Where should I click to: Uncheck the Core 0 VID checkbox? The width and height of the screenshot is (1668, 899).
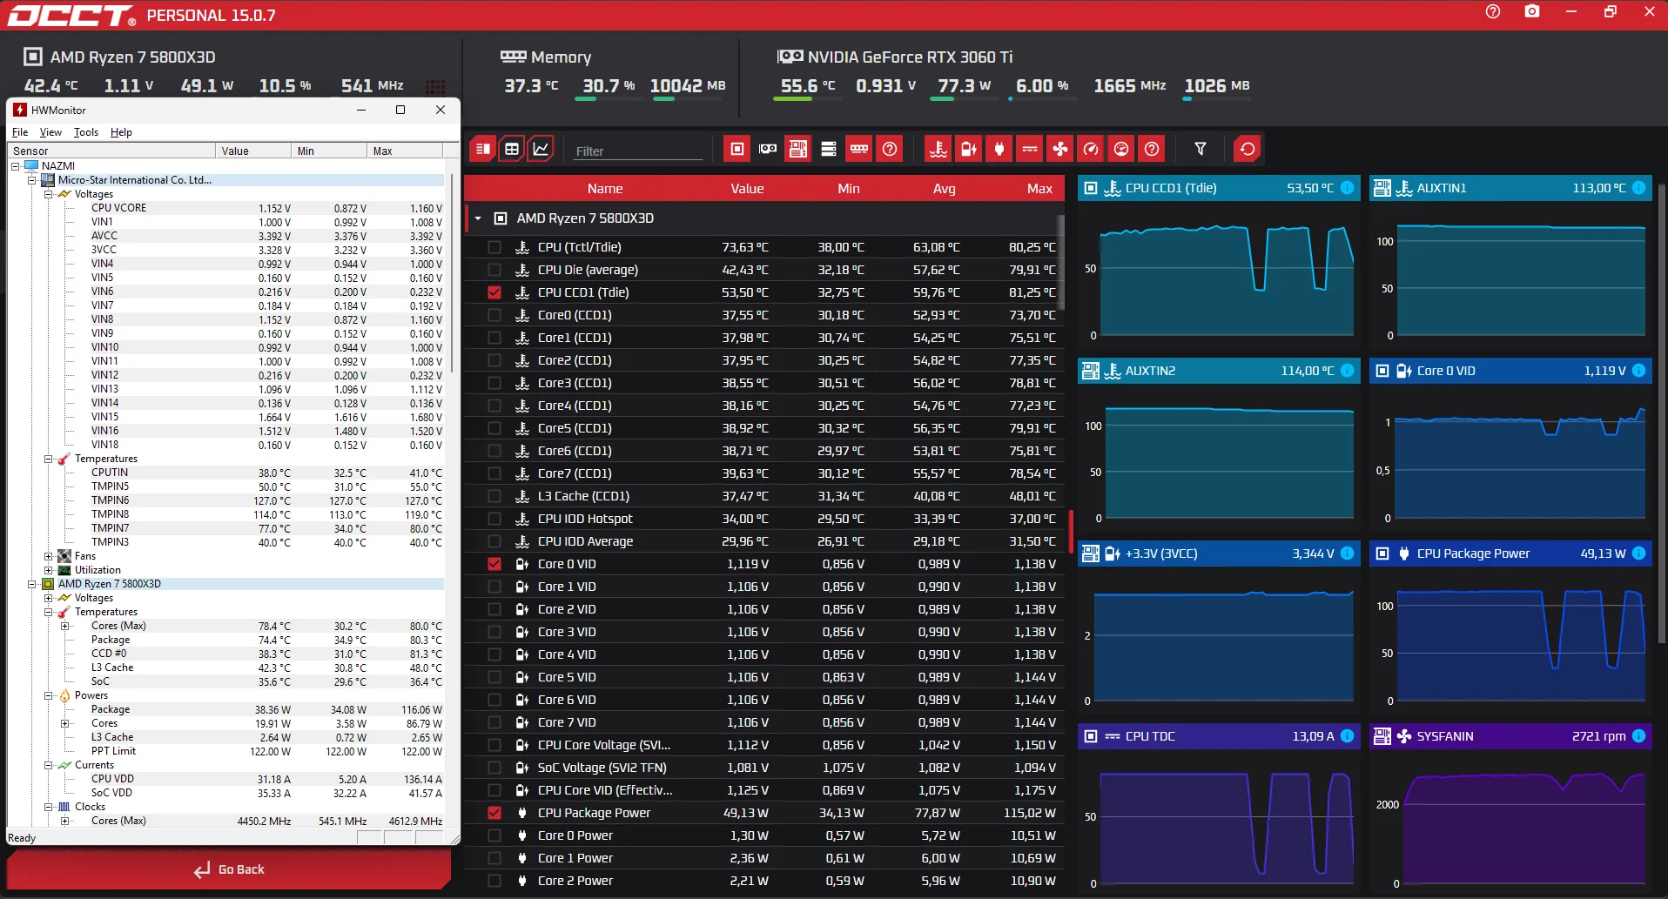pos(494,564)
